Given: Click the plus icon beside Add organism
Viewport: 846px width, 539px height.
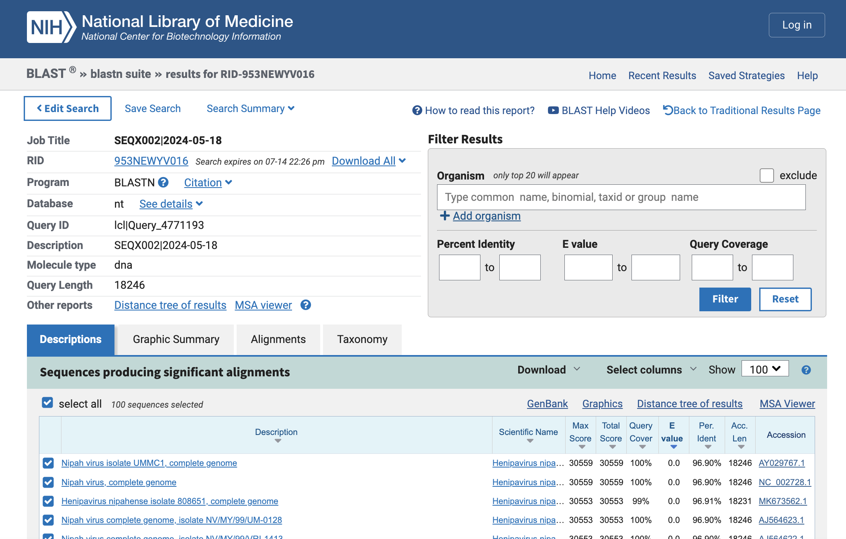Looking at the screenshot, I should pyautogui.click(x=445, y=216).
